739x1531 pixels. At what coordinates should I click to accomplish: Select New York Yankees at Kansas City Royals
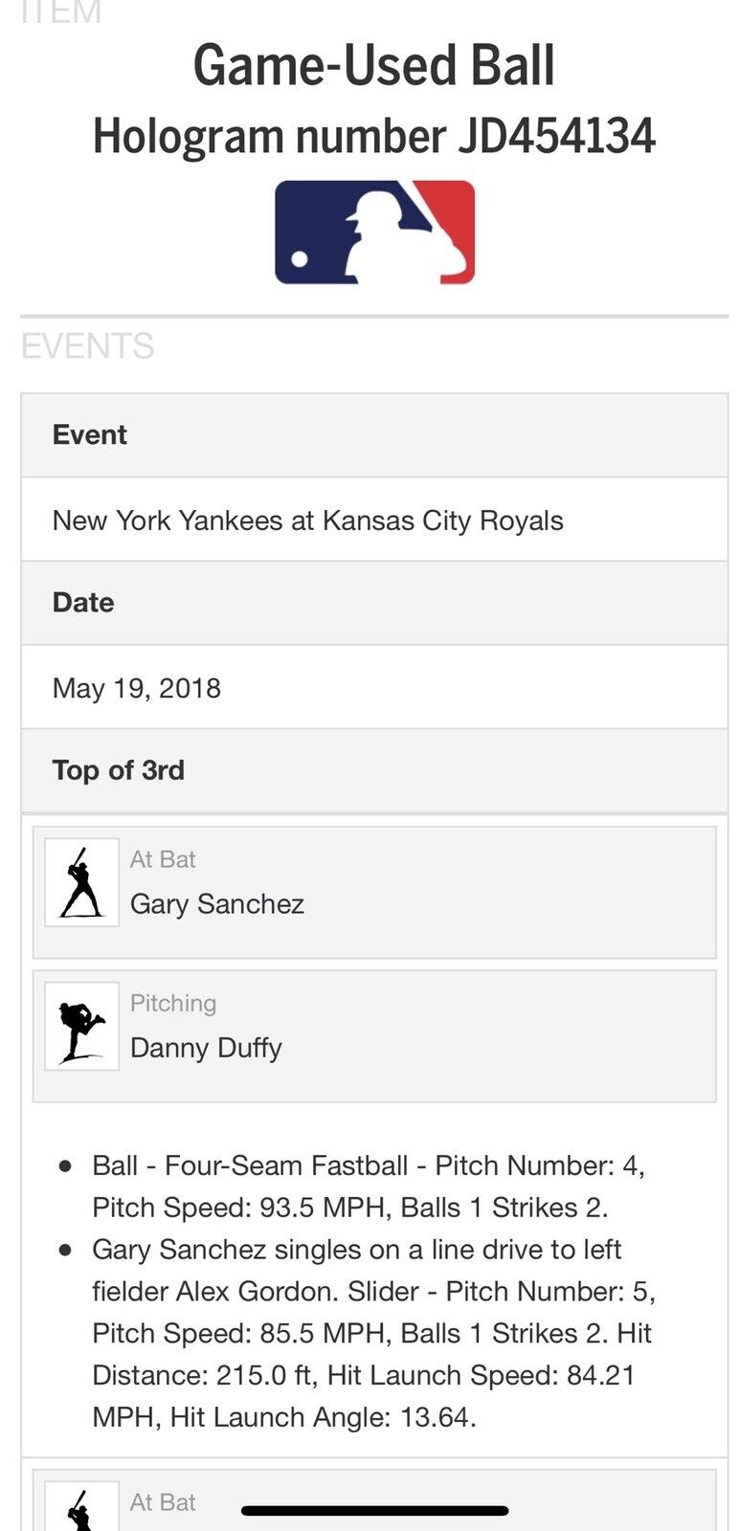tap(307, 521)
